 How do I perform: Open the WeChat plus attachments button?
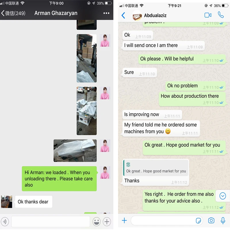coord(107,221)
